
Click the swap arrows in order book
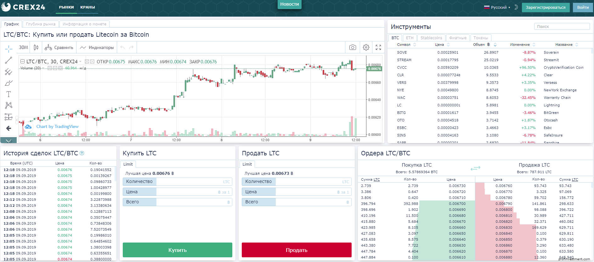pyautogui.click(x=475, y=168)
